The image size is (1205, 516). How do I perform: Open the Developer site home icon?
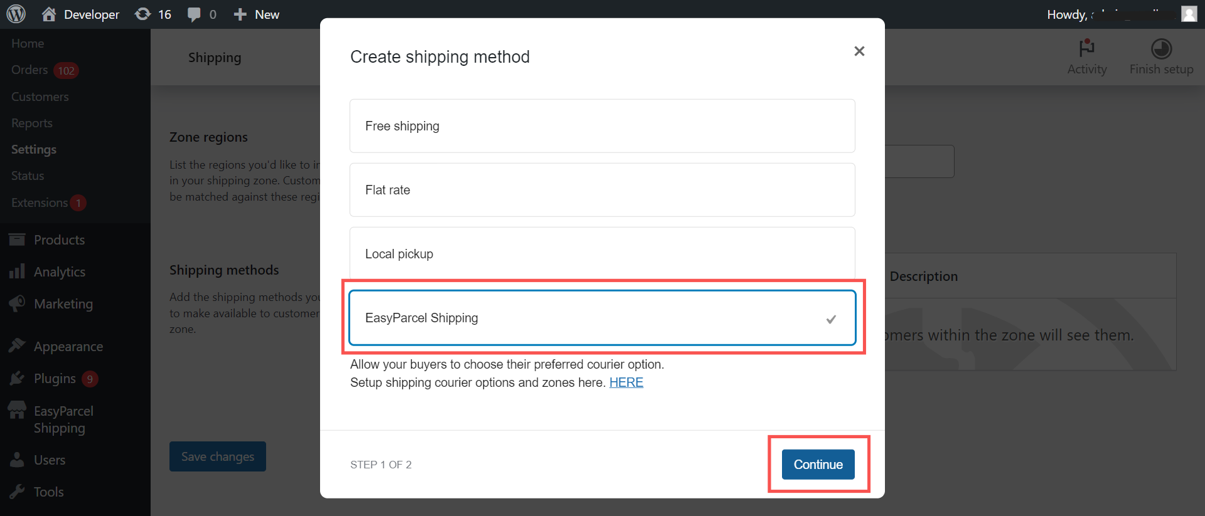(x=48, y=14)
